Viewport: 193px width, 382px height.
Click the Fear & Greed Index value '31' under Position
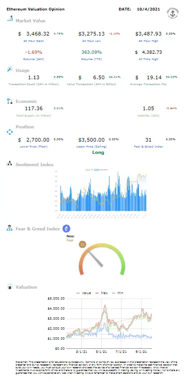click(x=148, y=140)
